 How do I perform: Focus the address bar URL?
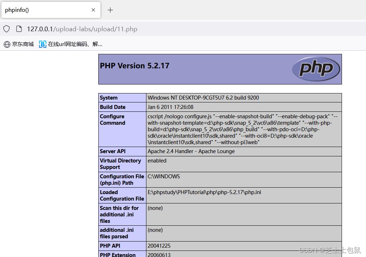point(82,29)
